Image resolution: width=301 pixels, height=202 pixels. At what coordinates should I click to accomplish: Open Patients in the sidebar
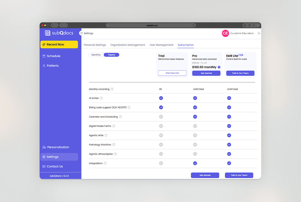(x=53, y=66)
